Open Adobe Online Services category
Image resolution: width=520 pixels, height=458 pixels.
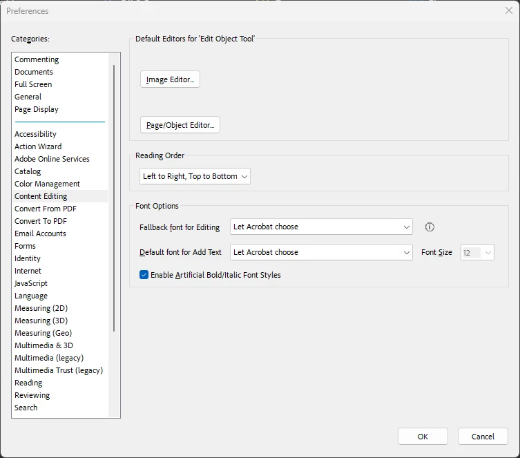(x=60, y=159)
